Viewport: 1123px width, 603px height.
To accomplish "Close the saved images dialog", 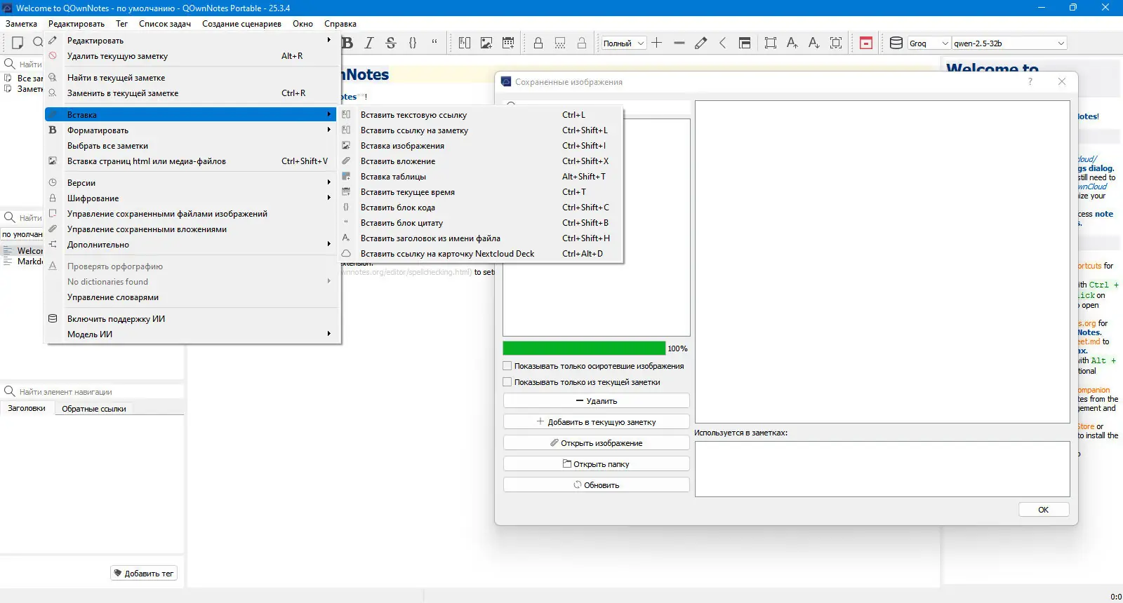I will coord(1062,81).
